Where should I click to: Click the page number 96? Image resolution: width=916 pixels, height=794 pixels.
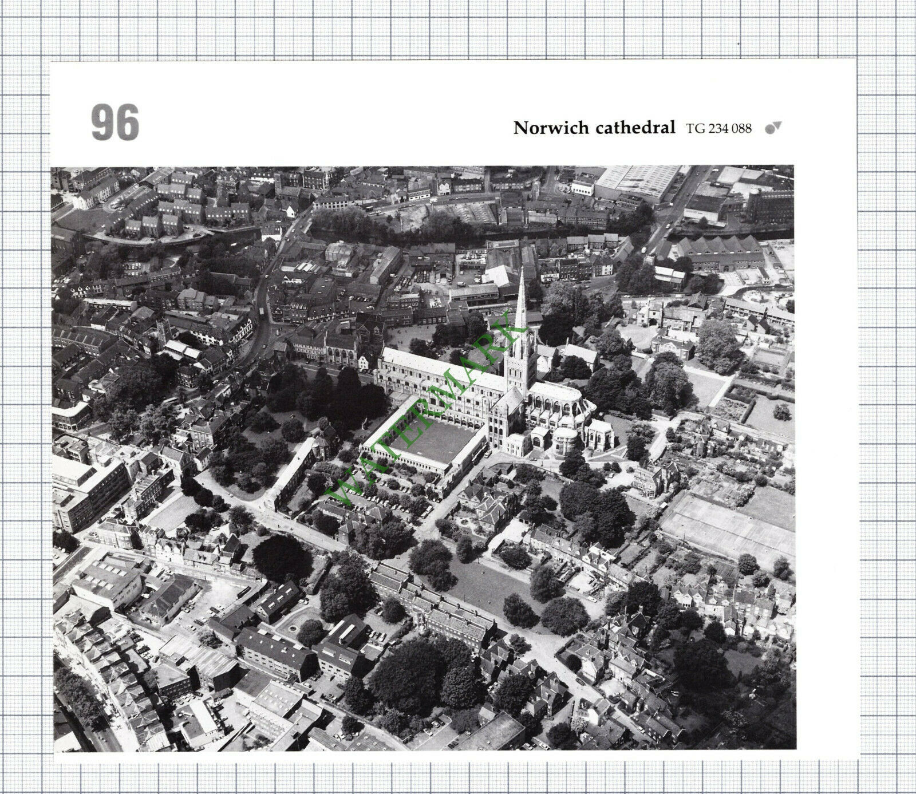114,123
